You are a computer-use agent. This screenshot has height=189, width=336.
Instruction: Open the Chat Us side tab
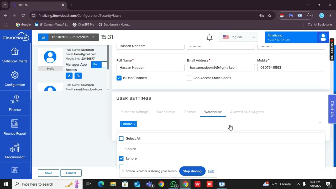(332, 109)
